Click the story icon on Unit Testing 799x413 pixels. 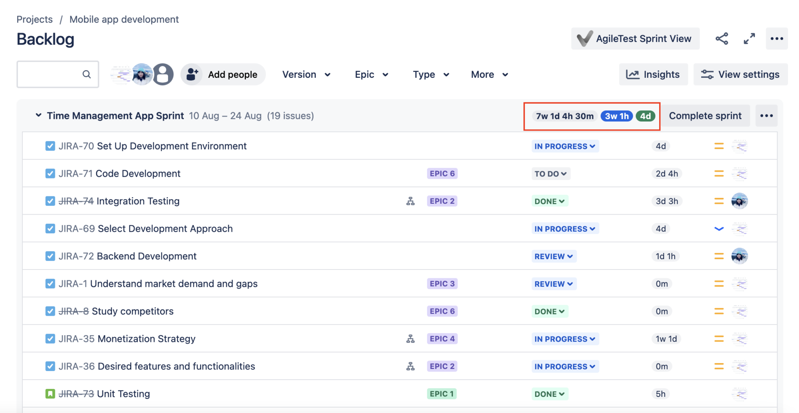click(x=50, y=393)
